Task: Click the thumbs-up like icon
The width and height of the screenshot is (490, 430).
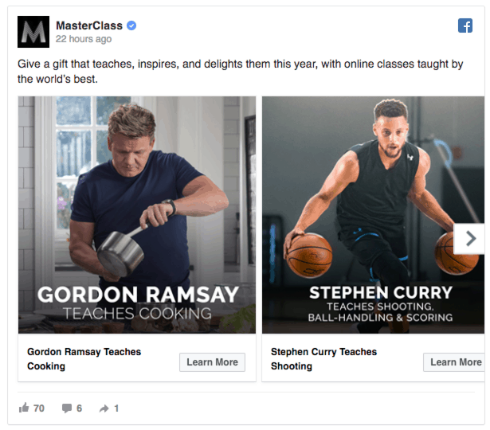Action: (24, 408)
